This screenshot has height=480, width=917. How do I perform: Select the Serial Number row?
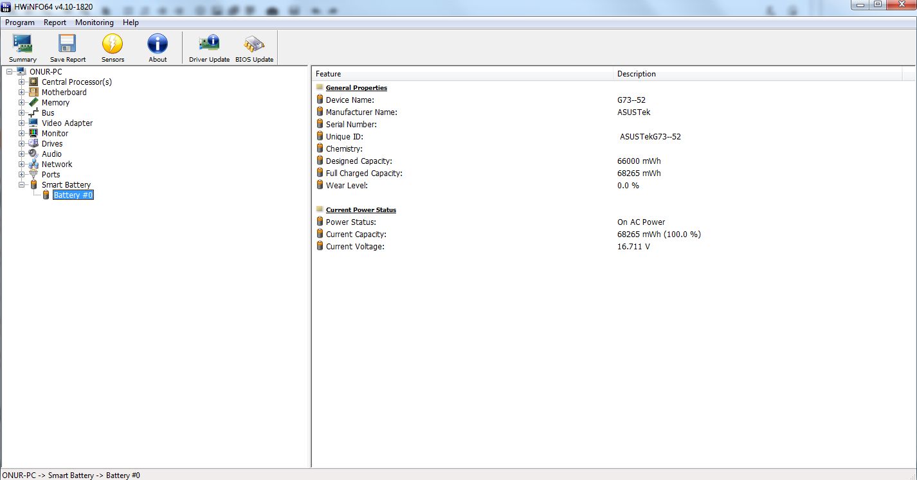[x=614, y=125]
